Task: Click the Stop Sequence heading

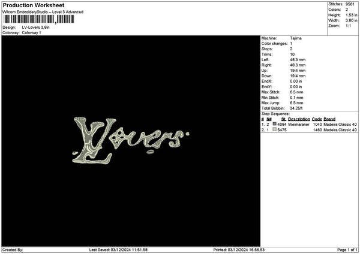Action: point(275,114)
